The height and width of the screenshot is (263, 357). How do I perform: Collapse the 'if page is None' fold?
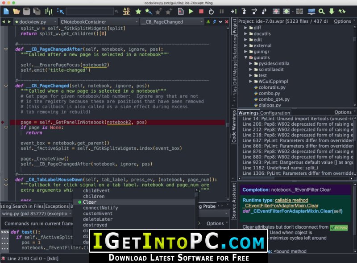[6, 127]
